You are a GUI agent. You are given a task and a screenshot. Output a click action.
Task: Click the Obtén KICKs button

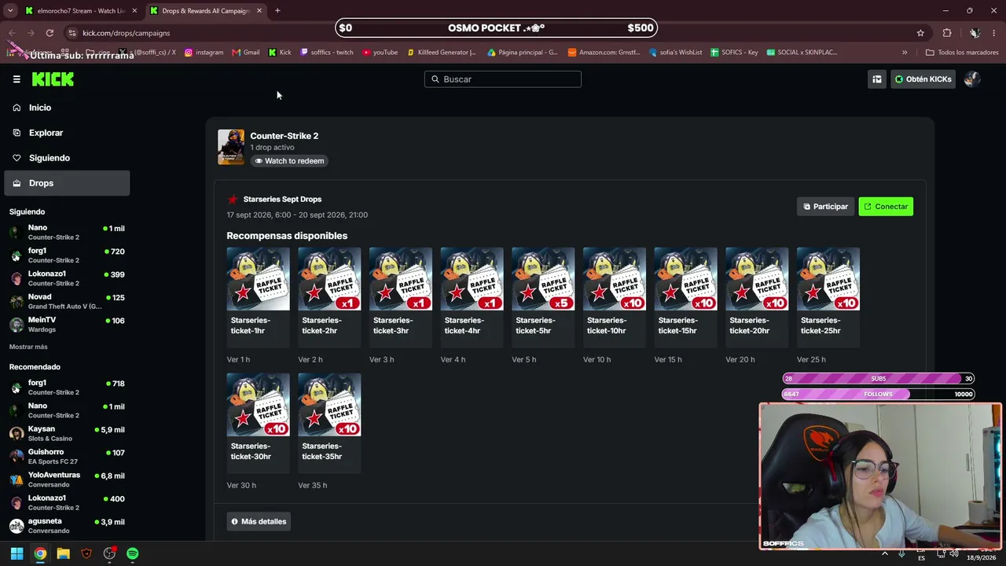923,79
